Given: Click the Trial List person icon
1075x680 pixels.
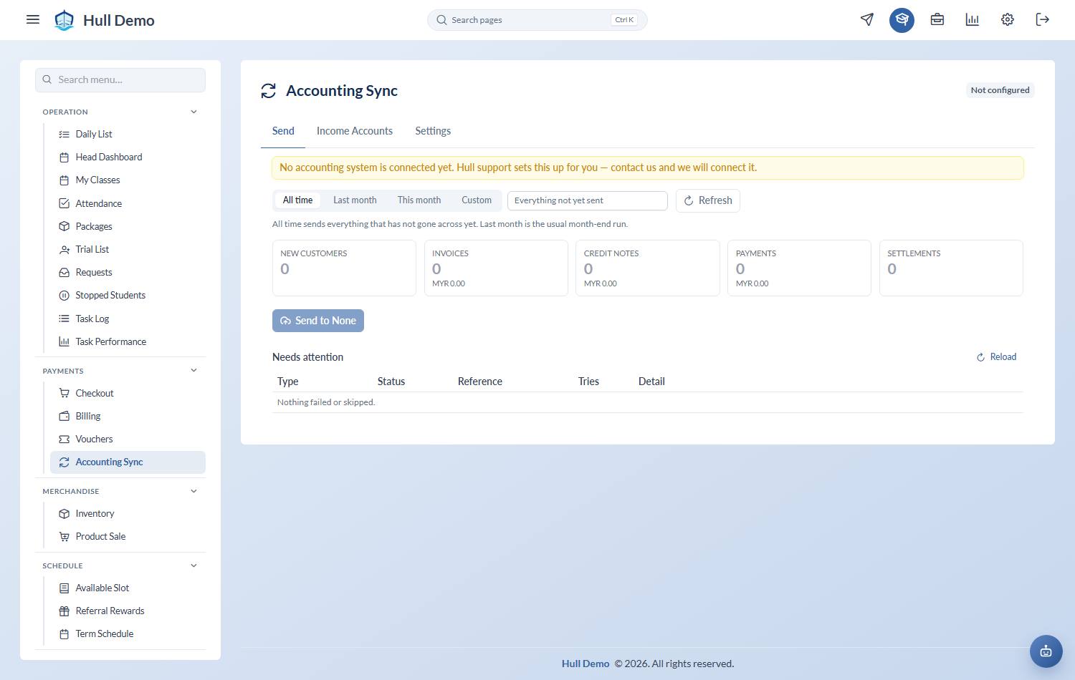Looking at the screenshot, I should pyautogui.click(x=64, y=249).
